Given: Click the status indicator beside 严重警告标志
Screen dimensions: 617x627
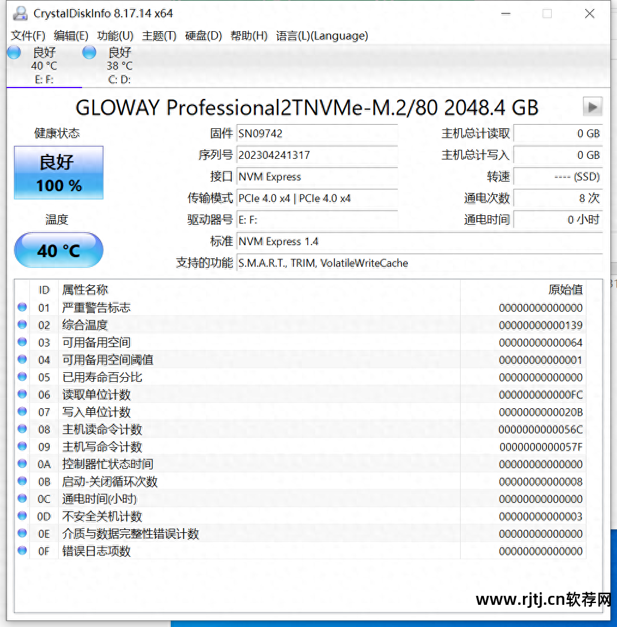Looking at the screenshot, I should pyautogui.click(x=22, y=307).
